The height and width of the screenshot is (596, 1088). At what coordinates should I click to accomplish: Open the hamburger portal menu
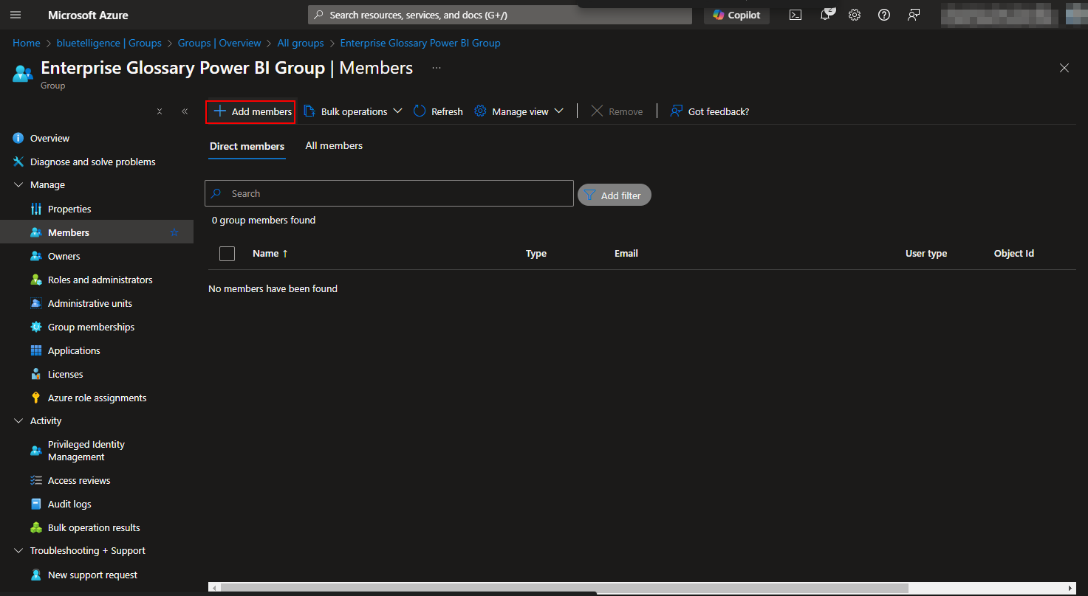tap(16, 15)
